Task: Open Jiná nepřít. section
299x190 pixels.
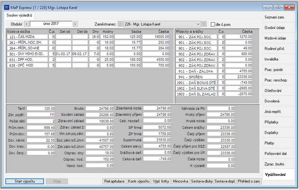Action: pos(279,111)
